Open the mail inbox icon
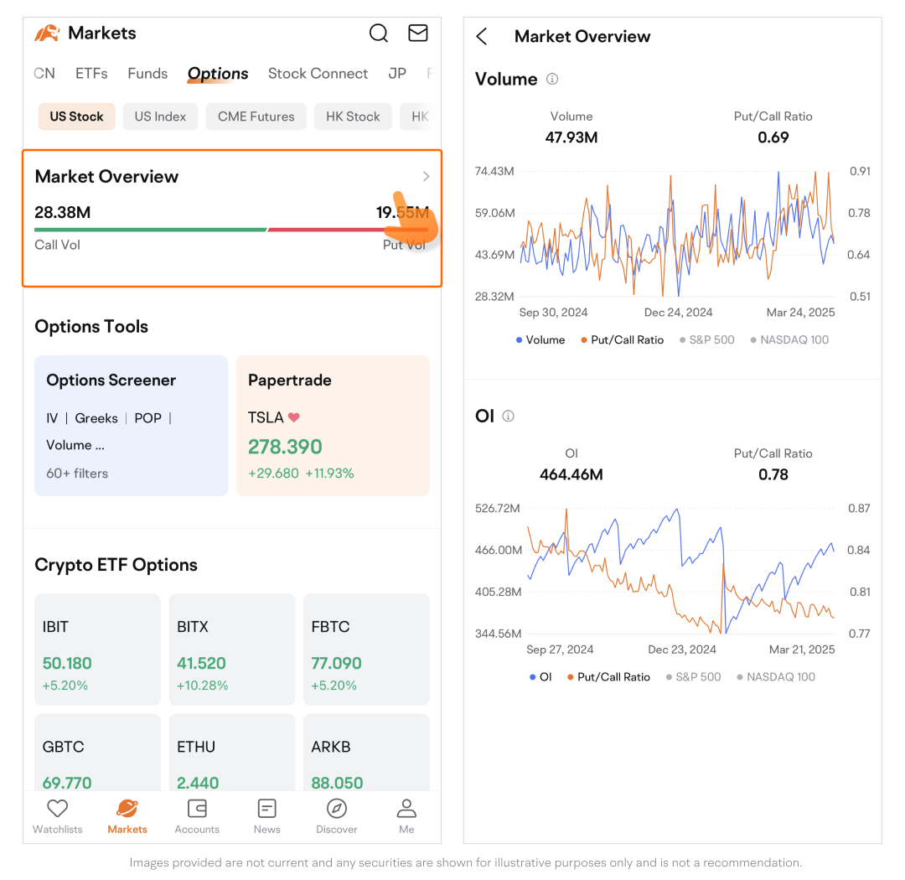 click(x=417, y=34)
